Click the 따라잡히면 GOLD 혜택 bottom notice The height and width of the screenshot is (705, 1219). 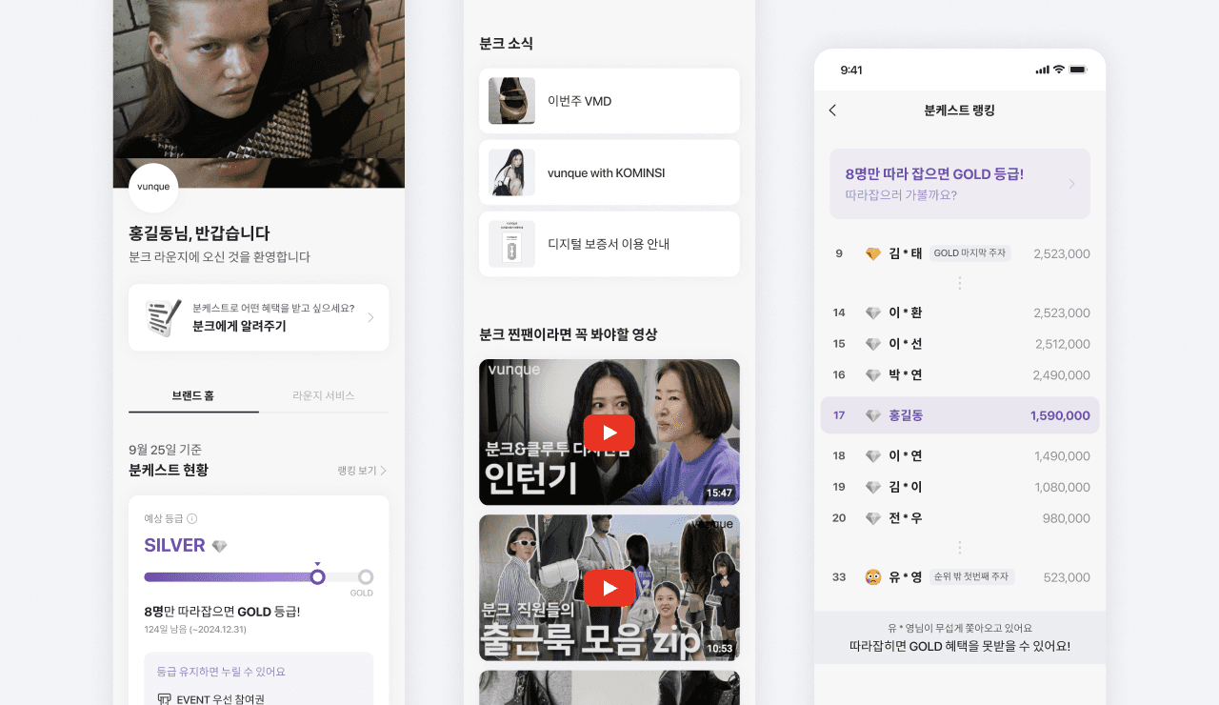(x=960, y=637)
